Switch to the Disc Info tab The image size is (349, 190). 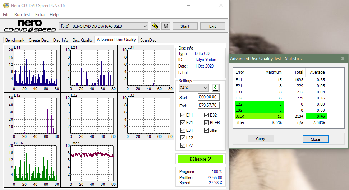[x=60, y=40]
